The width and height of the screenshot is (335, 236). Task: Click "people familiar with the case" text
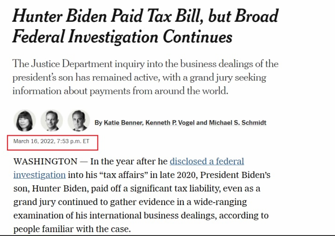[72, 229]
